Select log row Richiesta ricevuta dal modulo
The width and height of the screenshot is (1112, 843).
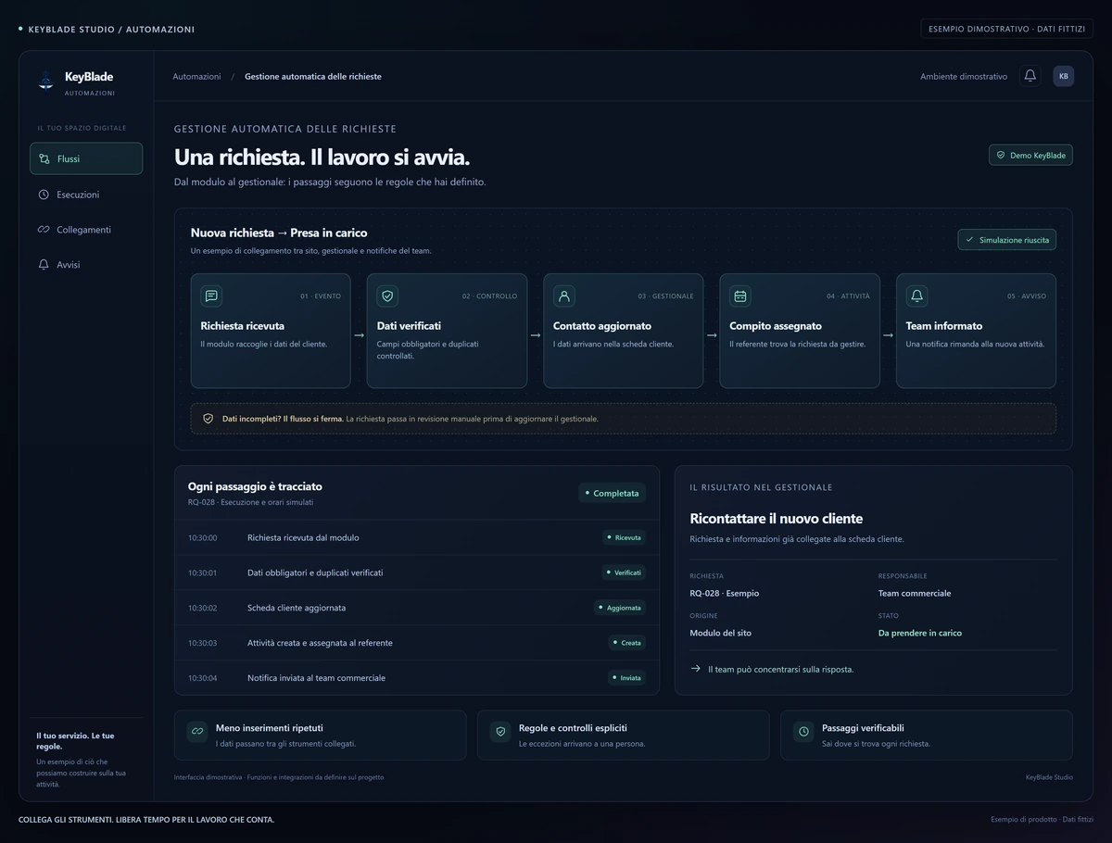click(417, 537)
